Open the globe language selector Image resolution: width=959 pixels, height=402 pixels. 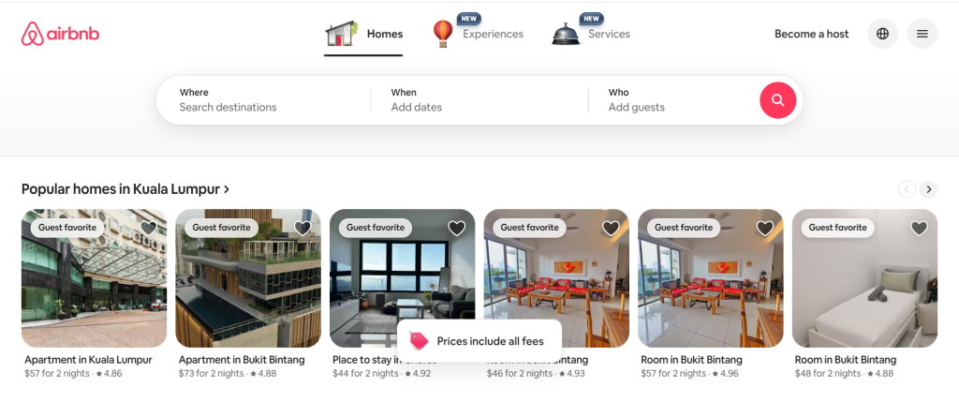882,34
